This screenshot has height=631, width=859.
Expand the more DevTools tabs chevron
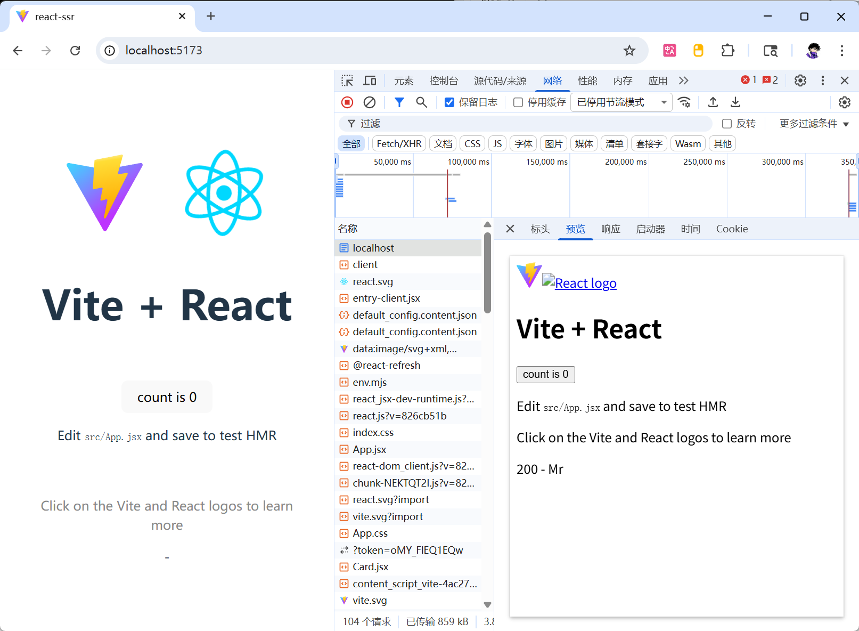[684, 80]
